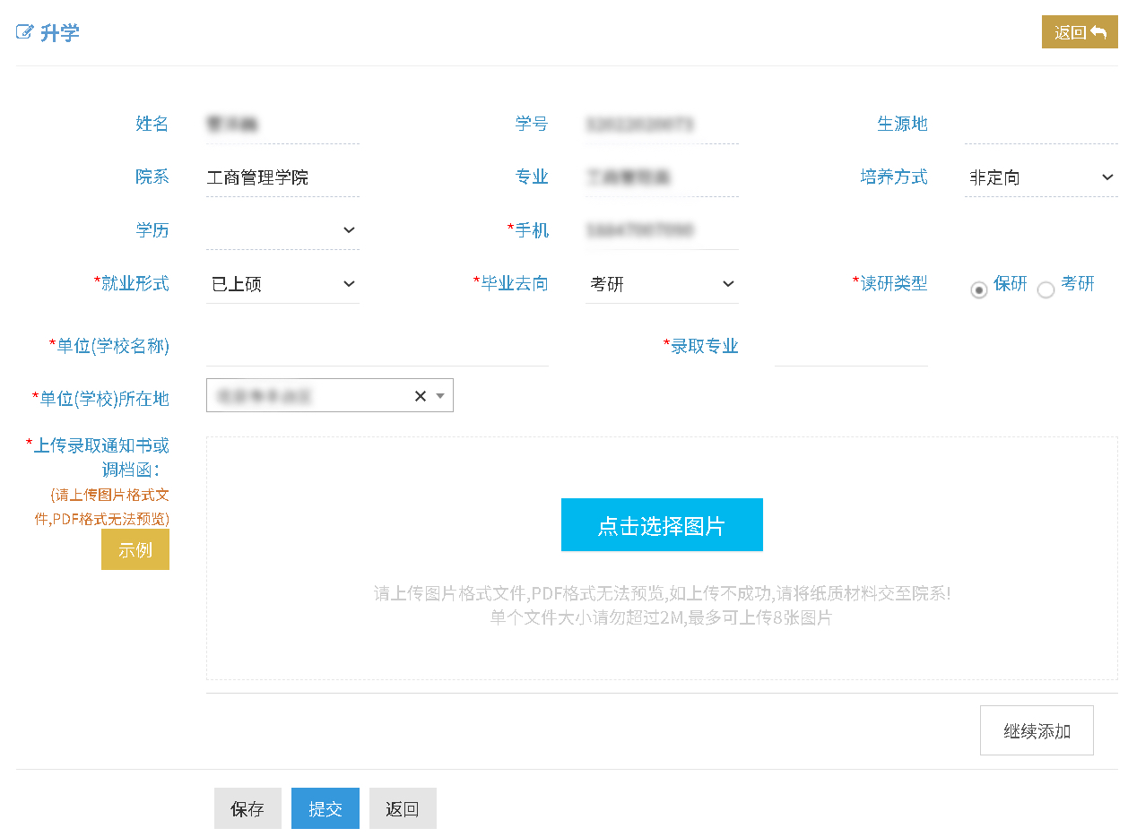Expand the 单位(学校)所在地 dropdown arrow

pyautogui.click(x=440, y=396)
